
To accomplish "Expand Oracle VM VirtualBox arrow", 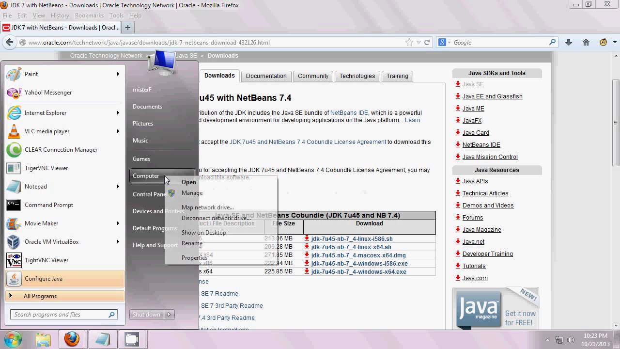I will point(118,242).
